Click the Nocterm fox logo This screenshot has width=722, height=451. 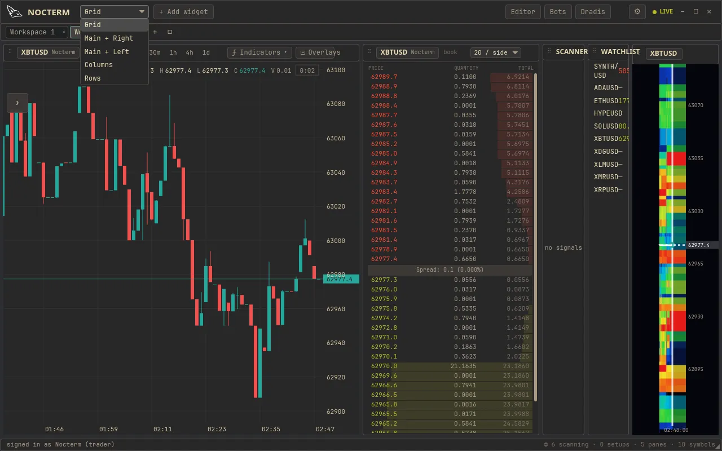(x=15, y=12)
